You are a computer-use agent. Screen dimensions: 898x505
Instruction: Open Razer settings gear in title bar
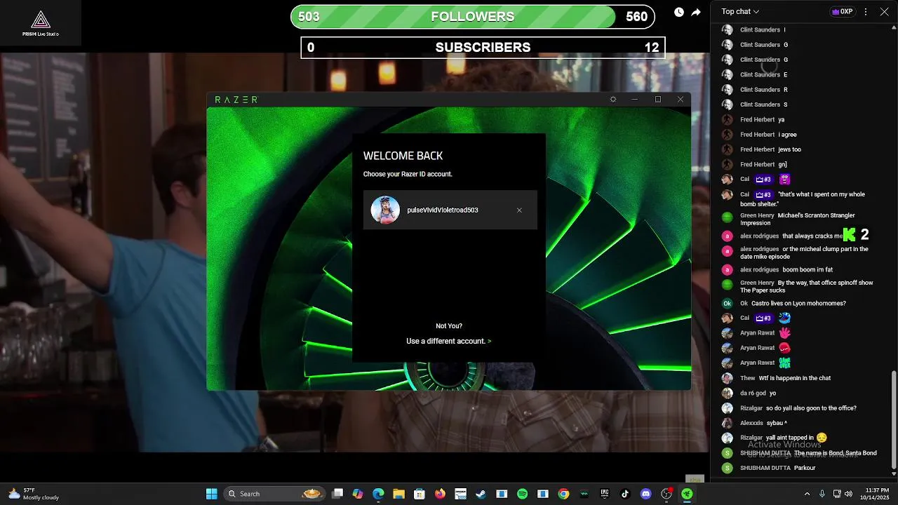[x=613, y=100]
